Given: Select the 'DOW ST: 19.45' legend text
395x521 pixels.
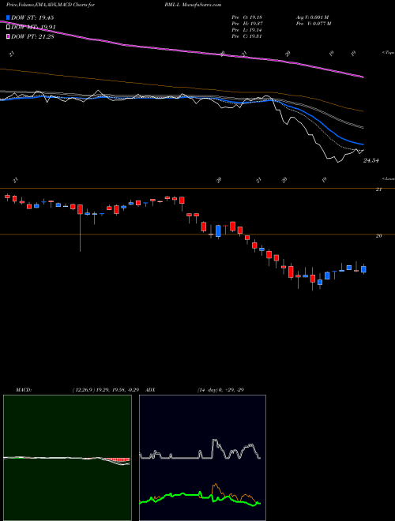Looking at the screenshot, I should pyautogui.click(x=32, y=17).
